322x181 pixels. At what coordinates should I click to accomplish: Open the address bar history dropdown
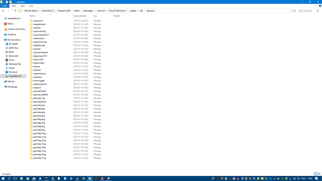291,11
